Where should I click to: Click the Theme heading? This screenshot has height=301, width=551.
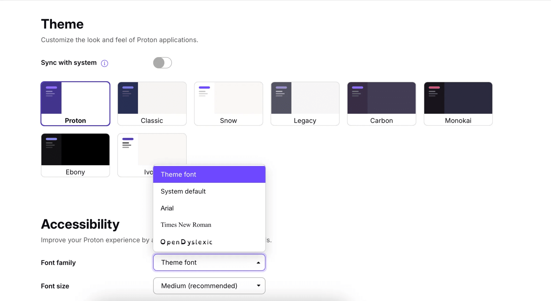[x=62, y=24]
